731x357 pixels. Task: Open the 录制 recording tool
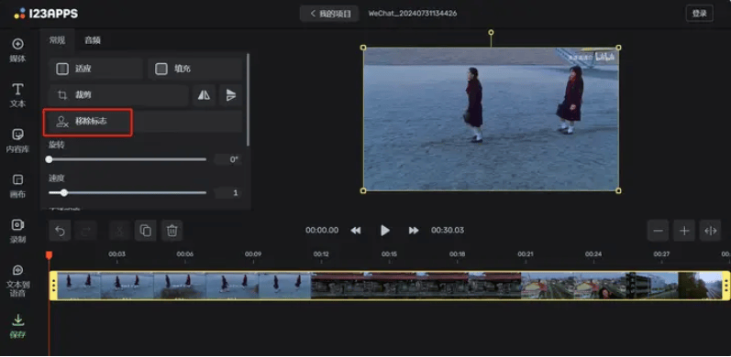17,232
